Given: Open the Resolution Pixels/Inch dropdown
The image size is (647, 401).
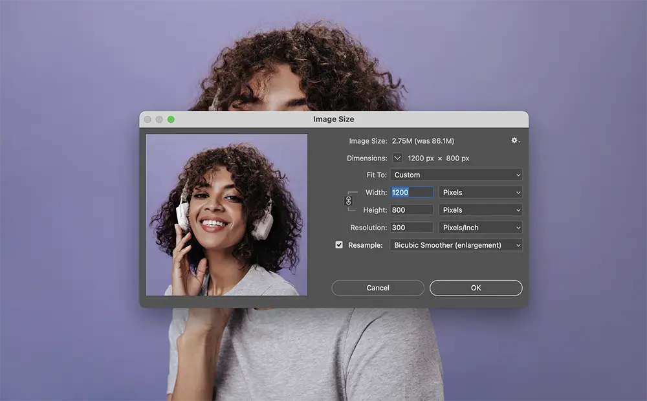Looking at the screenshot, I should (480, 227).
